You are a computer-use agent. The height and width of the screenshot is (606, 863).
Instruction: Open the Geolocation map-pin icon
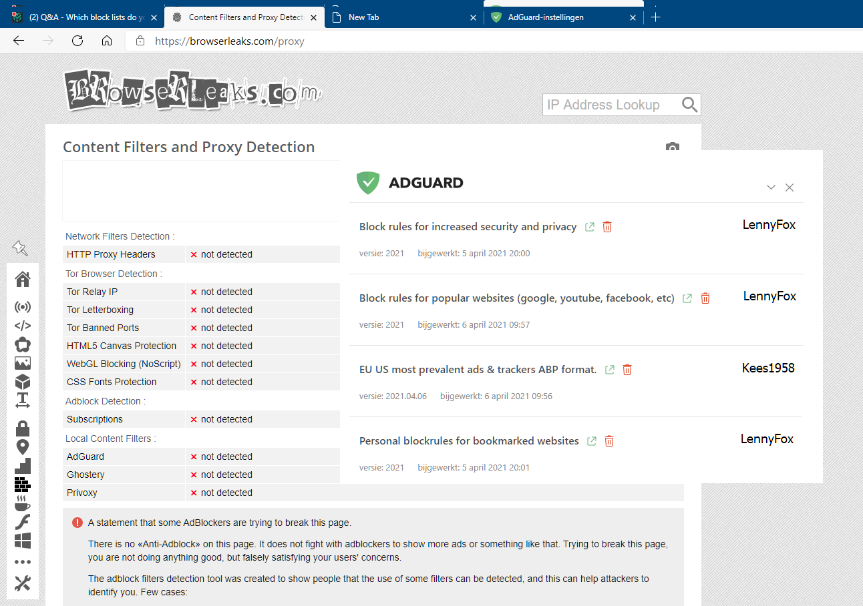pyautogui.click(x=23, y=446)
